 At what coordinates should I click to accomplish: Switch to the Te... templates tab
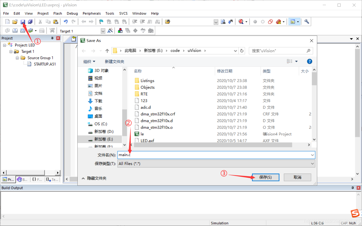52,179
